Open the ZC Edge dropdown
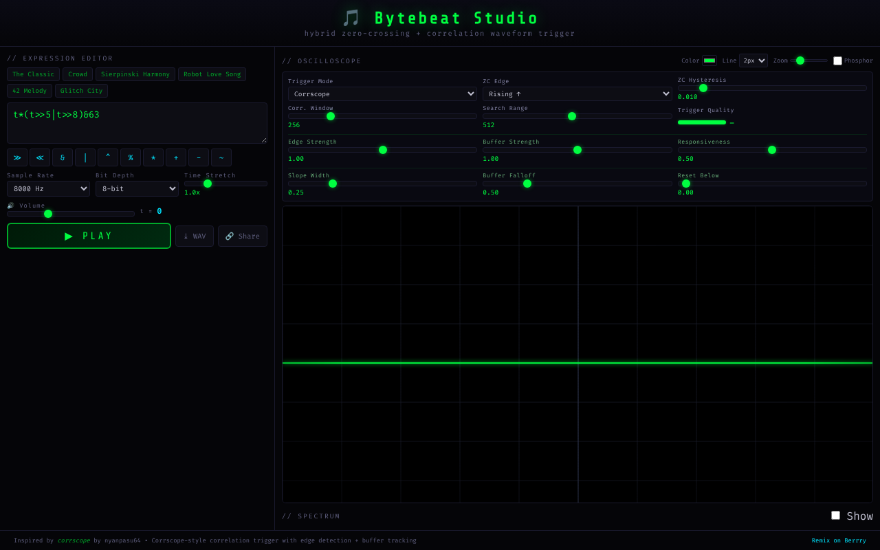Screen dimensions: 880x550 click(577, 93)
